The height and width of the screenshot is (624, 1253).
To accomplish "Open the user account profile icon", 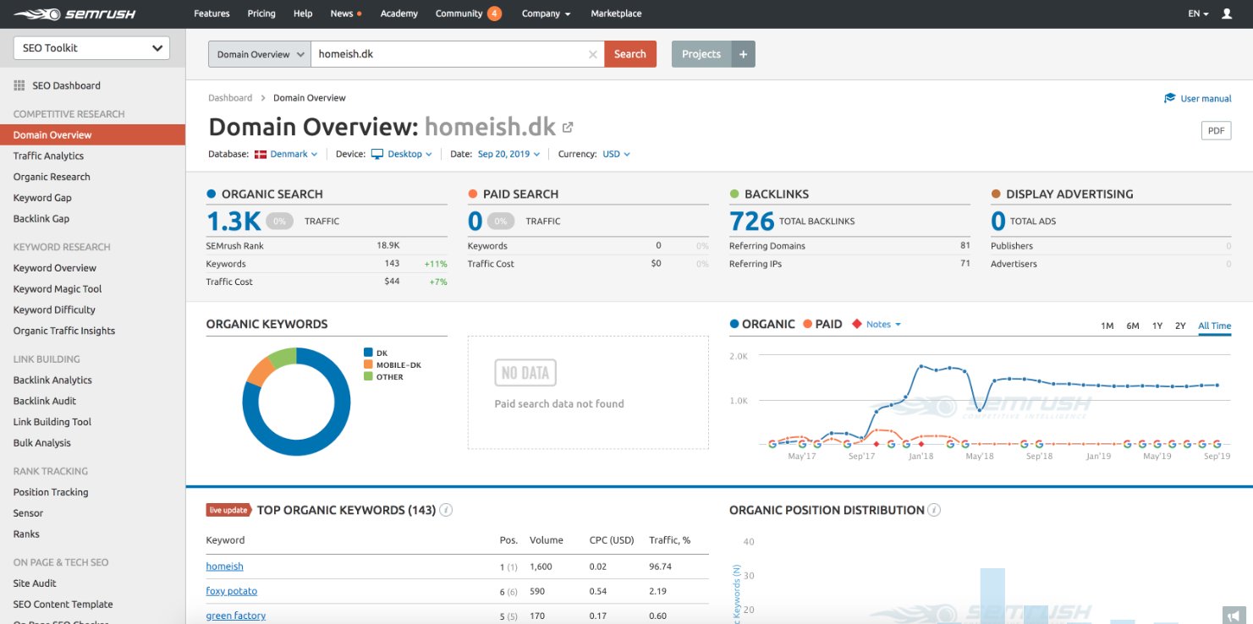I will point(1227,14).
